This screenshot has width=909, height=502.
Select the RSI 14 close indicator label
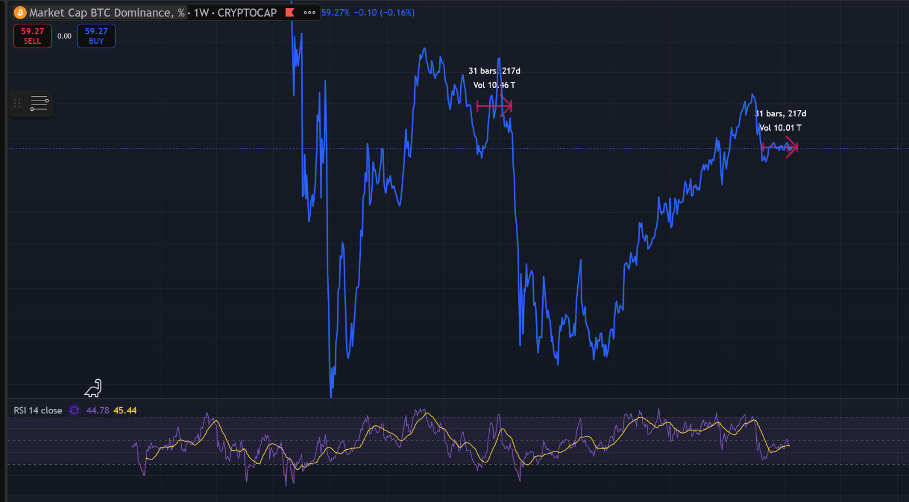(38, 410)
